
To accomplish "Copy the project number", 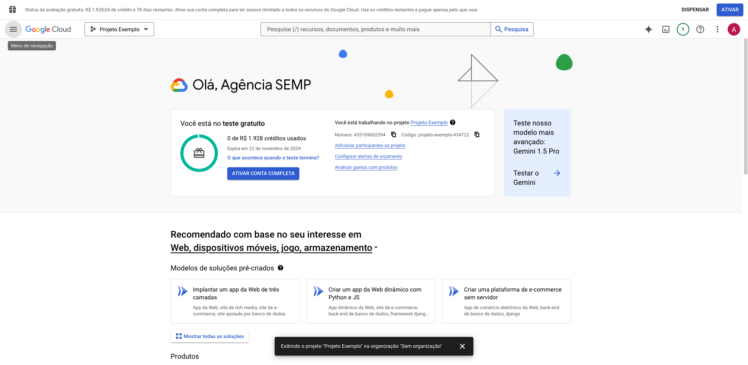I will click(394, 134).
